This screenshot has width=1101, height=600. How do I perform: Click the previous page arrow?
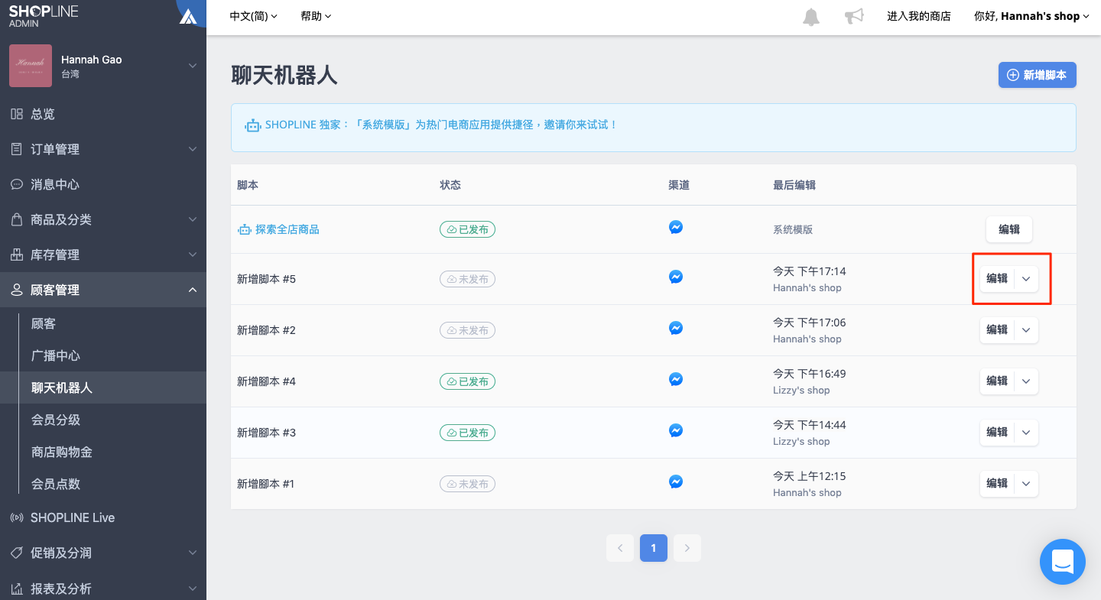(620, 548)
